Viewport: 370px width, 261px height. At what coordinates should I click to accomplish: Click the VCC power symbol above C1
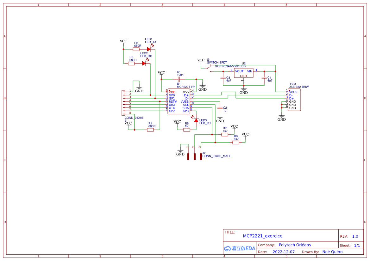[x=161, y=74]
